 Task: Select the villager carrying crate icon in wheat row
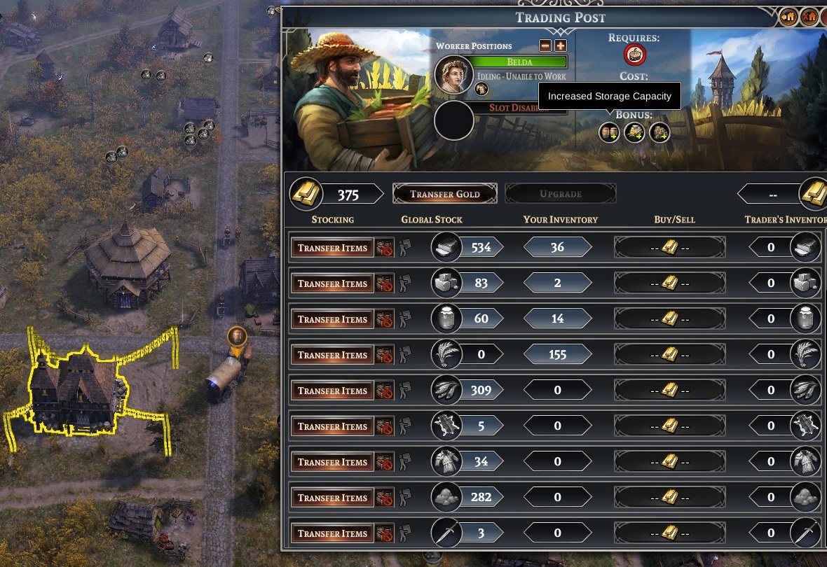404,354
